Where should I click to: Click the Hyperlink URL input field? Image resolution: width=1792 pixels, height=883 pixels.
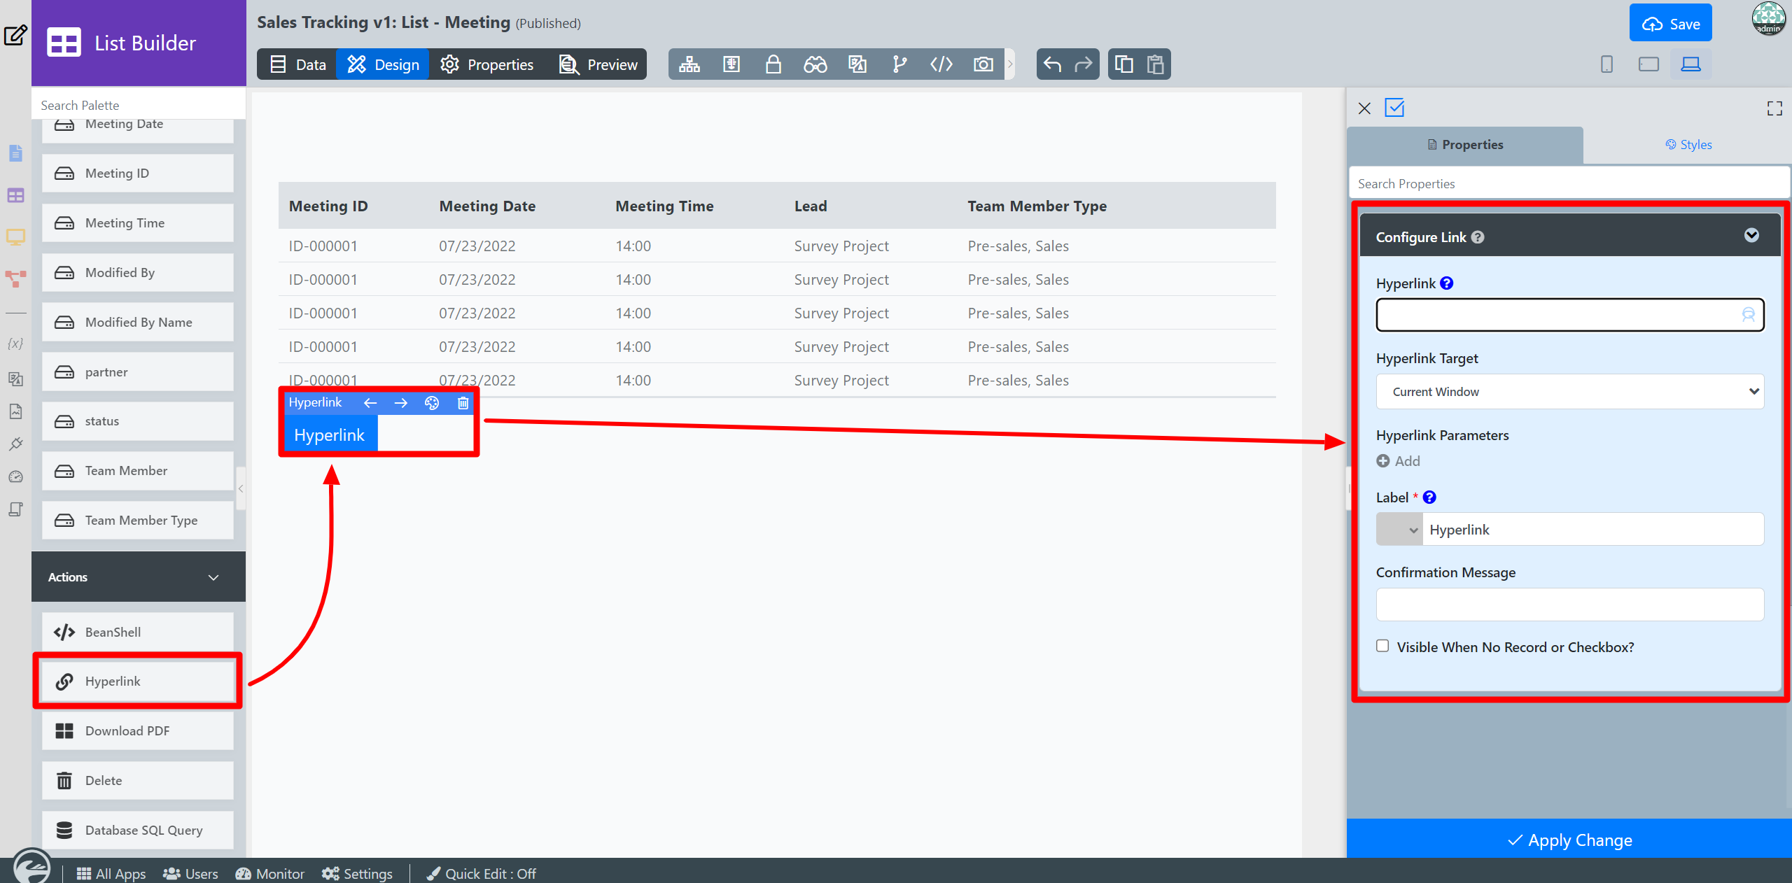point(1557,315)
